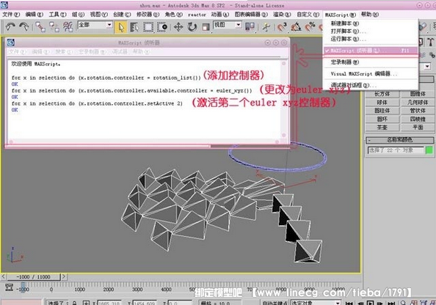
Task: Click Play Animation button
Action: pos(370,303)
